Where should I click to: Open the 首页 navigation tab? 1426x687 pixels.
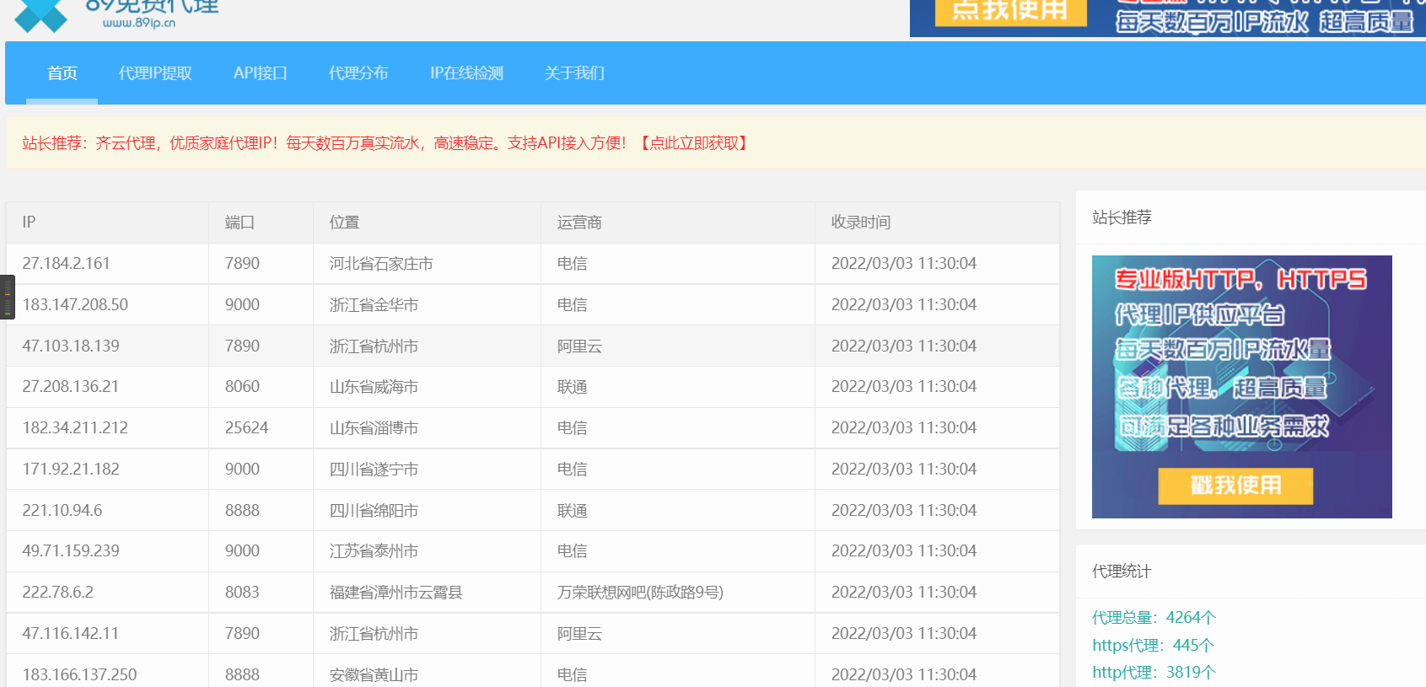(x=62, y=73)
